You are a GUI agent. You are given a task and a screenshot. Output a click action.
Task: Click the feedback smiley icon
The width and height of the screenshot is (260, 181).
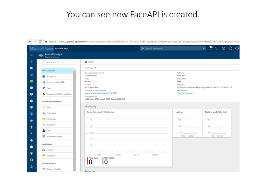(x=230, y=48)
